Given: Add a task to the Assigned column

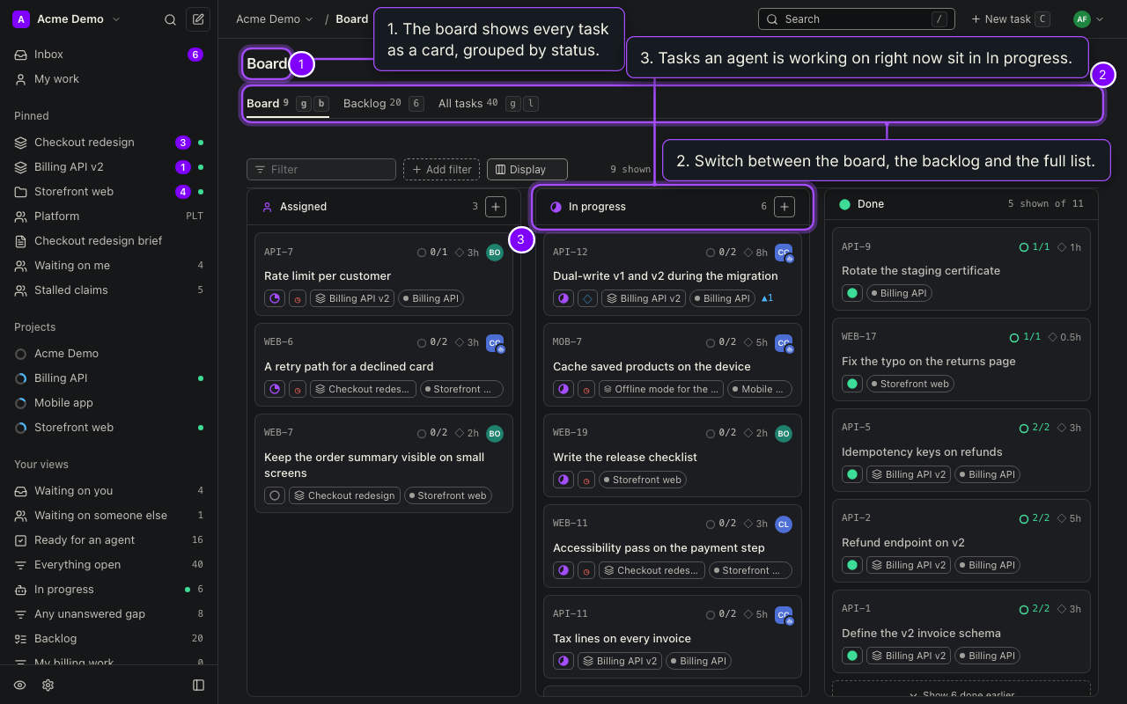Looking at the screenshot, I should (x=496, y=207).
